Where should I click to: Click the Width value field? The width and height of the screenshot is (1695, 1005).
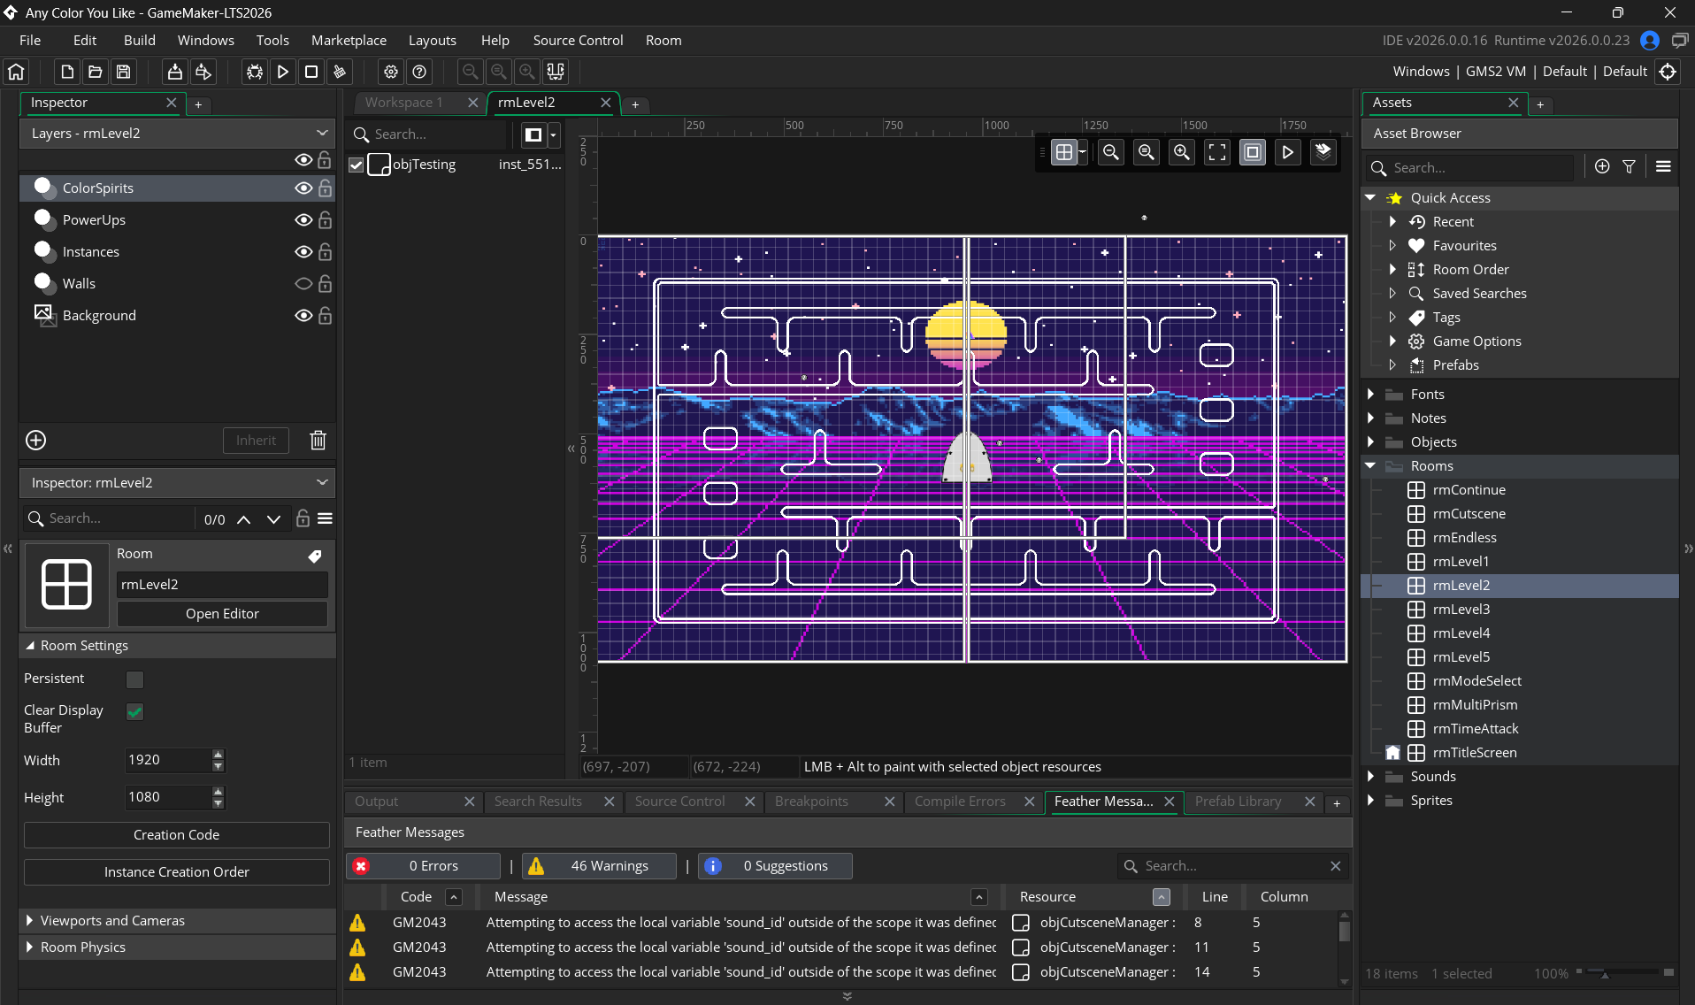tap(168, 760)
